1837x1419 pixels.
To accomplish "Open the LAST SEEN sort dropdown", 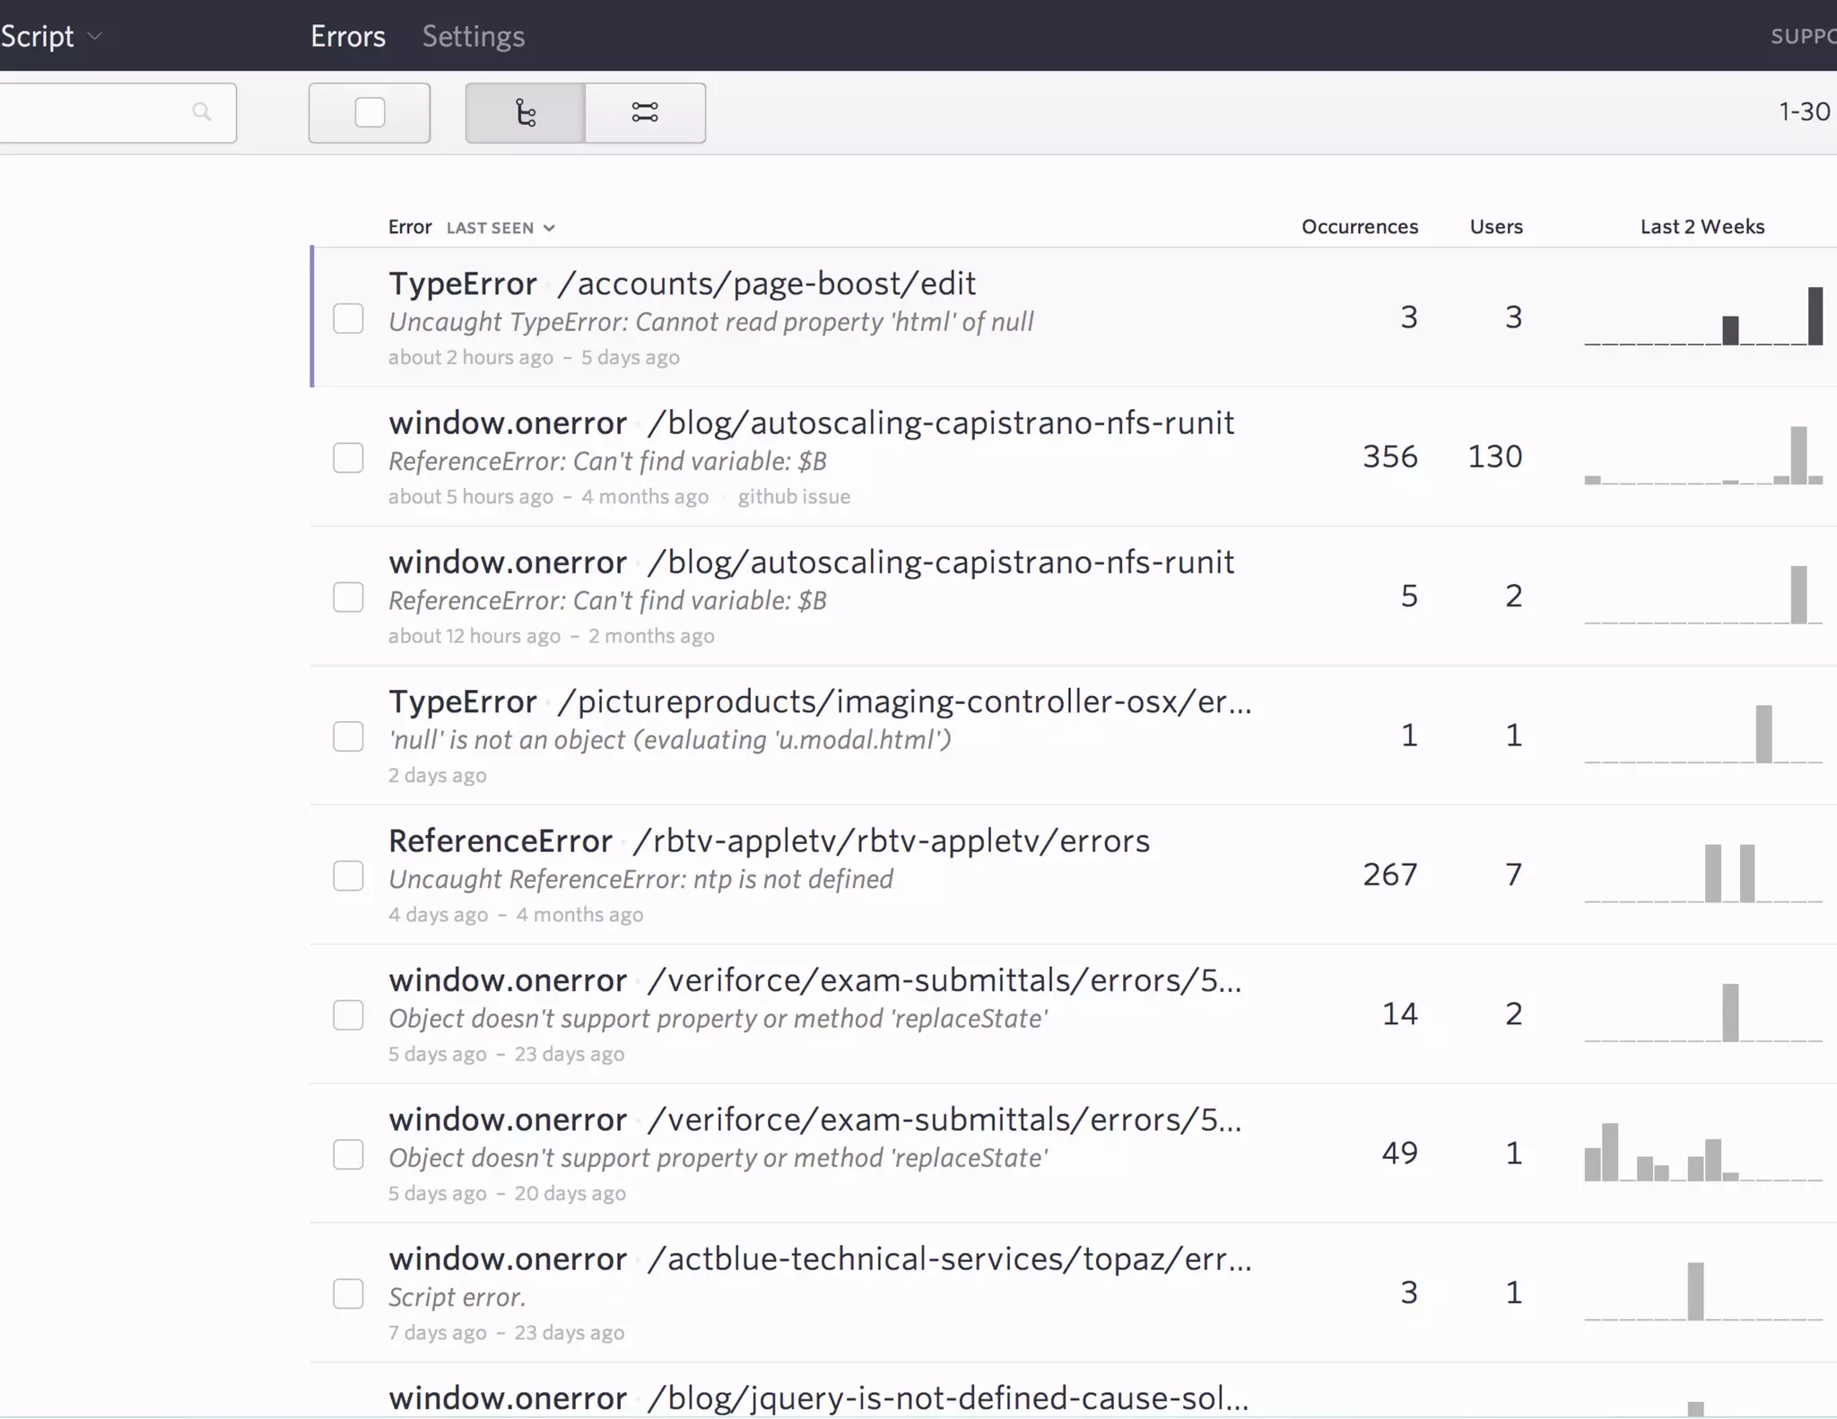I will 501,228.
